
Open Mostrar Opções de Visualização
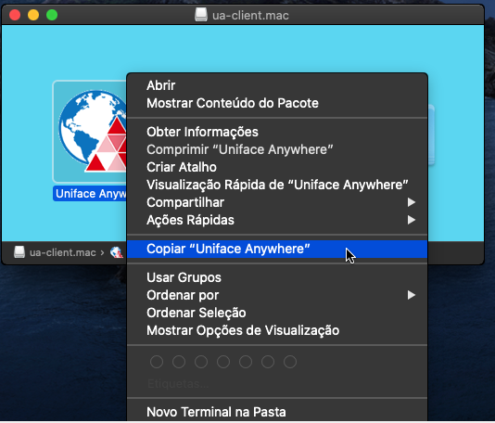point(277,331)
